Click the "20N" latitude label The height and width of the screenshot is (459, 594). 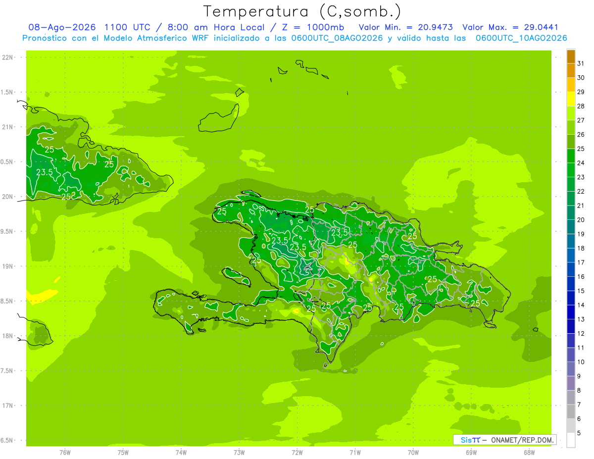pos(8,197)
